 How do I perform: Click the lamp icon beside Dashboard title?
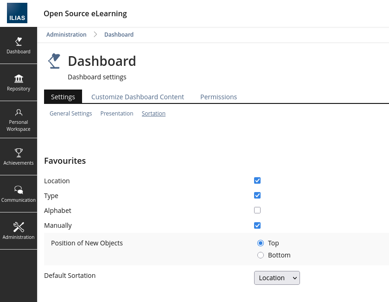[x=54, y=61]
